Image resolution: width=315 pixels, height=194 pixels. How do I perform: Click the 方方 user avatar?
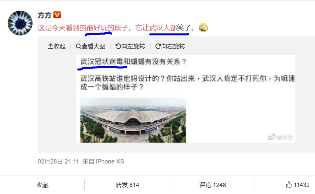coord(20,23)
